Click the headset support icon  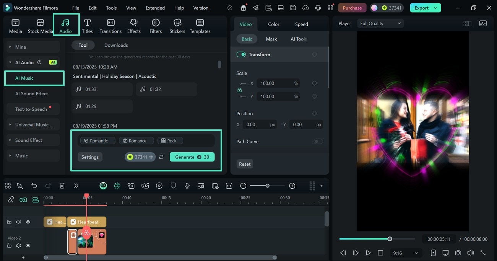[x=317, y=8]
